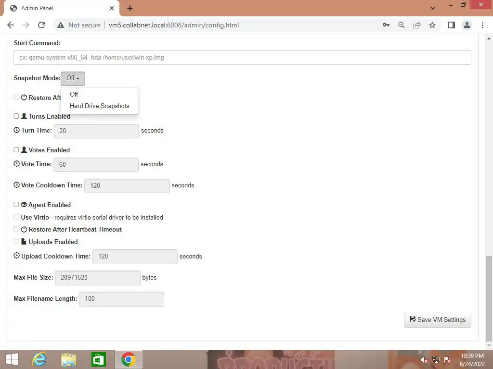Screen dimensions: 493x369
Task: Bookmark this page with the star icon
Action: point(432,25)
